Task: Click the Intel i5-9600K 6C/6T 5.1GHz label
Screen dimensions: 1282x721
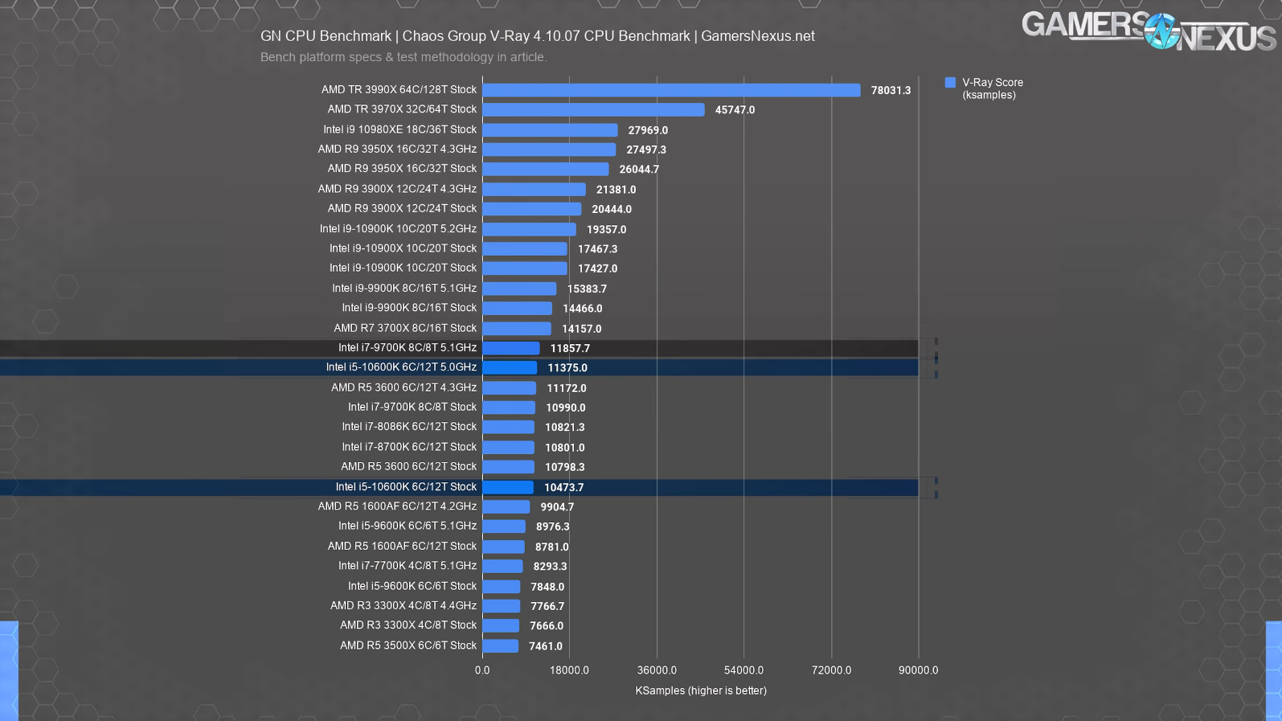Action: (408, 526)
